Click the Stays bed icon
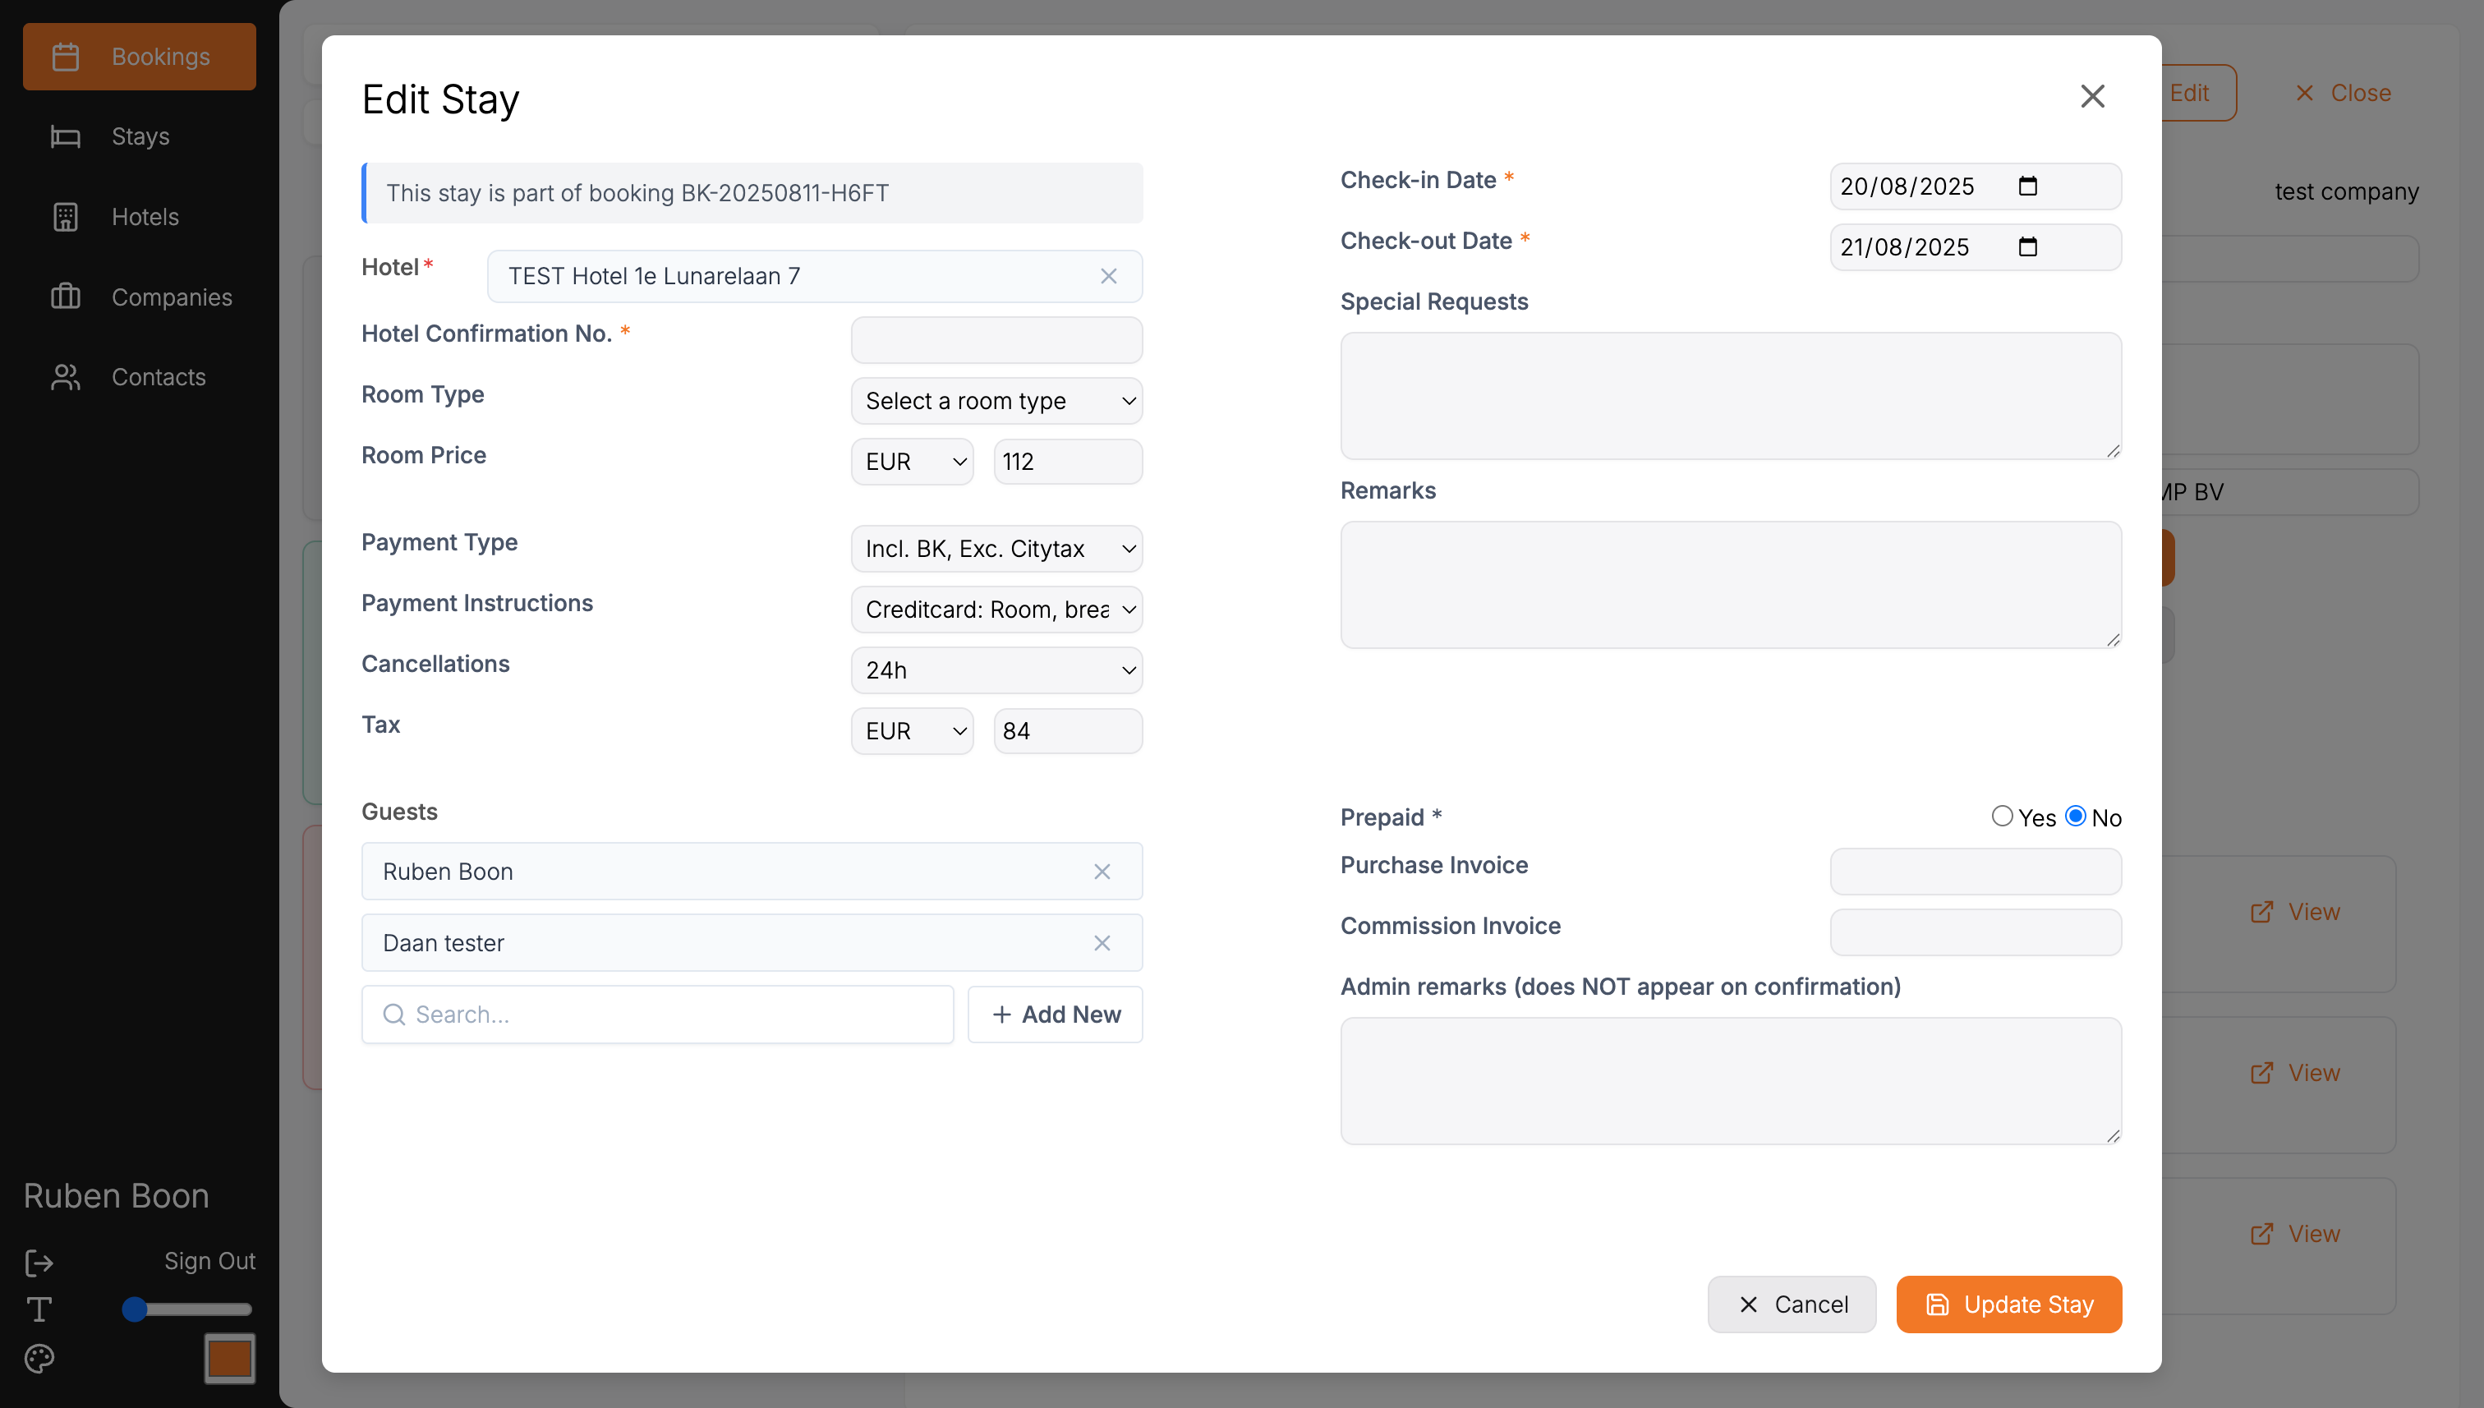 (66, 137)
